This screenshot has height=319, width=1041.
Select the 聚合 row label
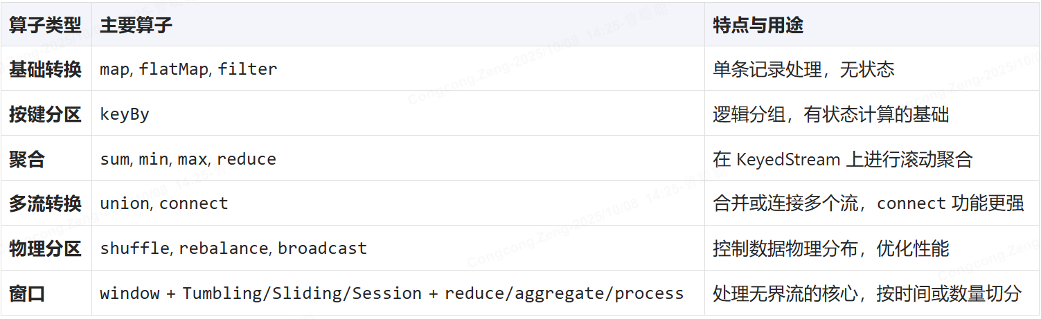click(x=27, y=159)
